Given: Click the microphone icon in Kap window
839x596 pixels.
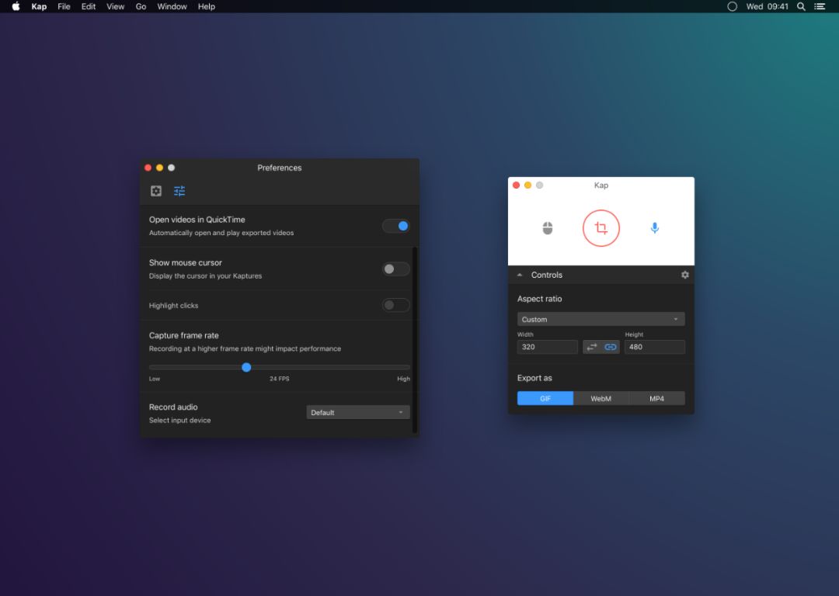Looking at the screenshot, I should pos(654,228).
